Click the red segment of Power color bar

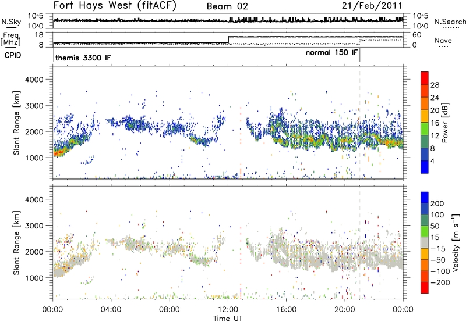click(x=425, y=78)
